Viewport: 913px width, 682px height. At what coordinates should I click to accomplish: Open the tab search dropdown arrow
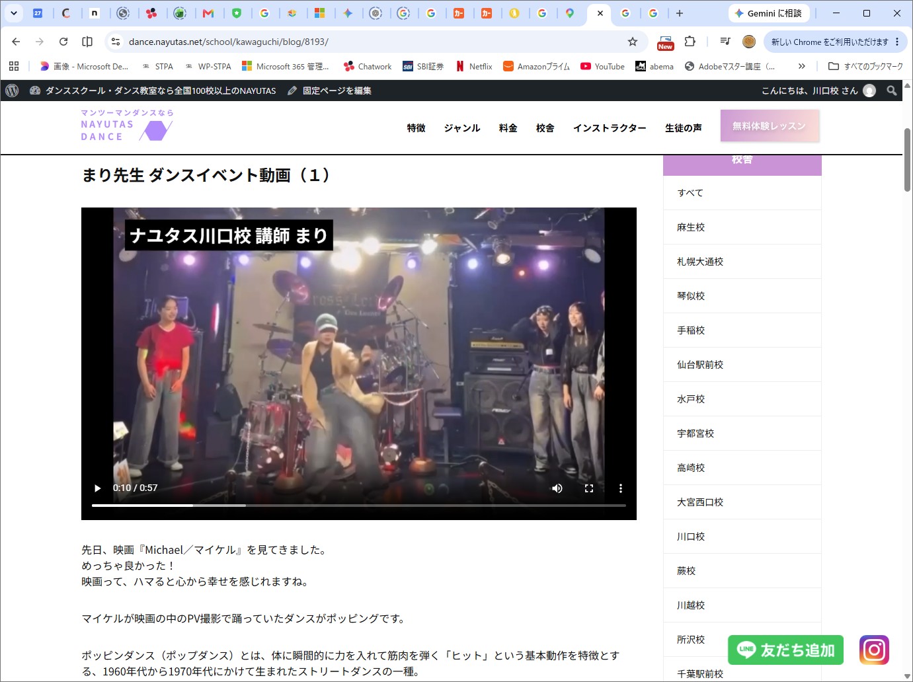coord(13,13)
